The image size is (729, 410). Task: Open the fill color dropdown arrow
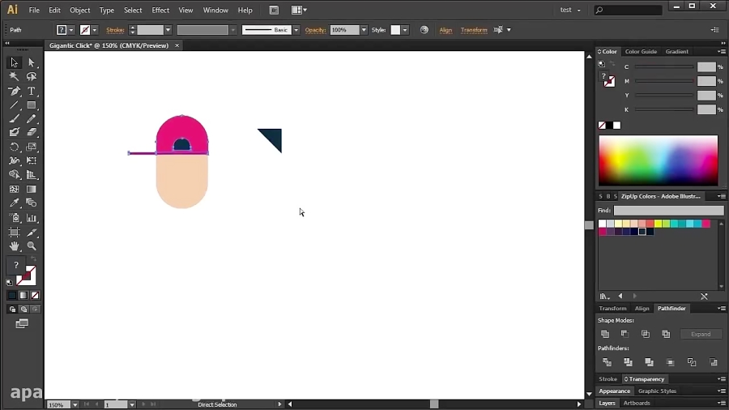point(71,30)
